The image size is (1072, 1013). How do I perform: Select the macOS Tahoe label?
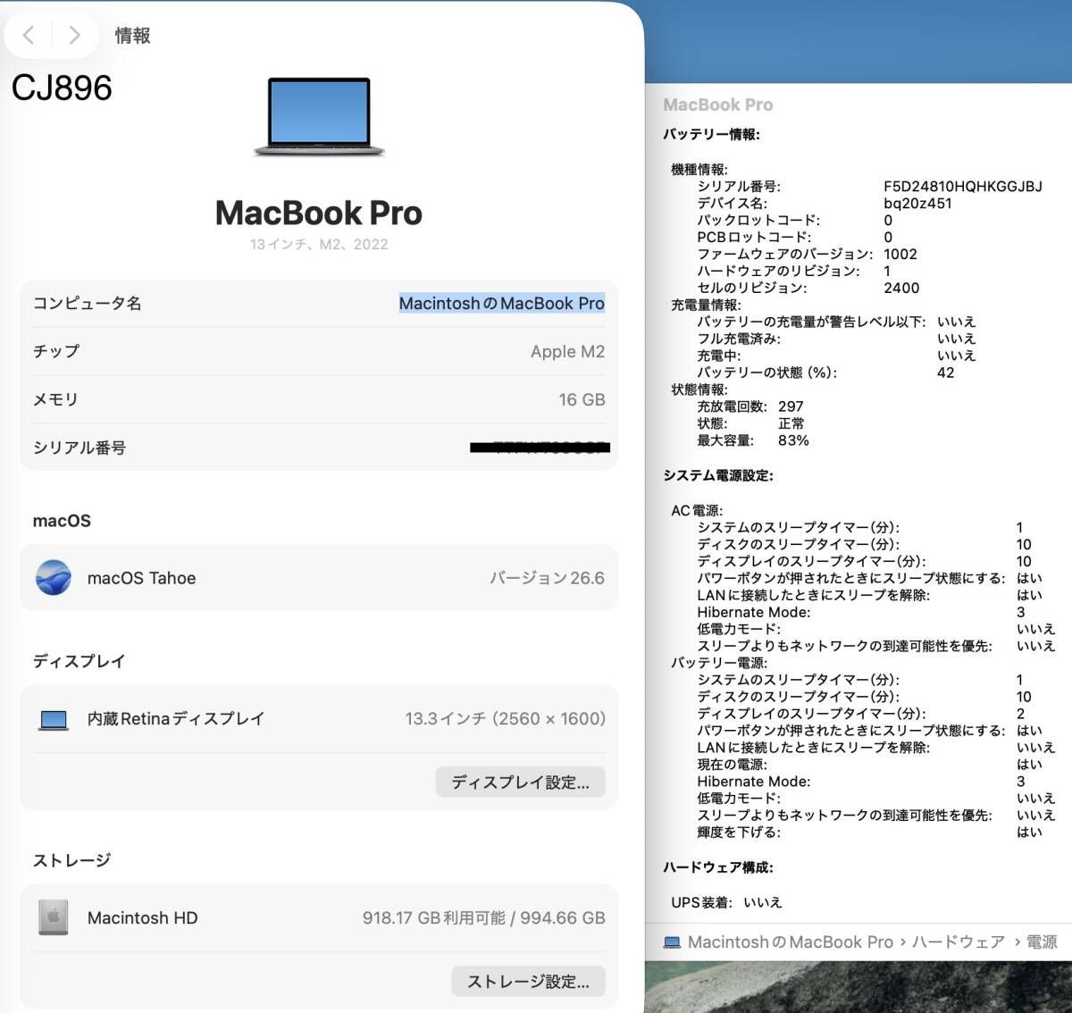141,578
